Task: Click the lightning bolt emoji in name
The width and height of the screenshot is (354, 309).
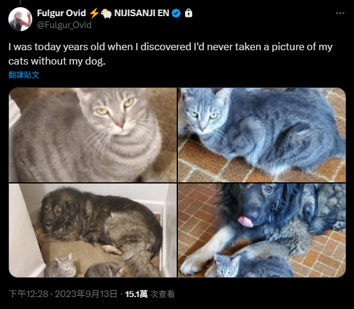Action: coord(94,13)
